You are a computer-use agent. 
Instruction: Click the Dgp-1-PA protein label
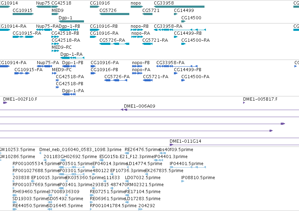(73, 91)
